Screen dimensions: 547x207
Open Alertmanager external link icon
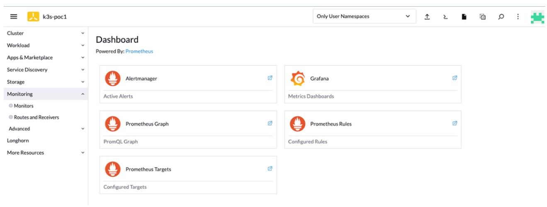270,78
